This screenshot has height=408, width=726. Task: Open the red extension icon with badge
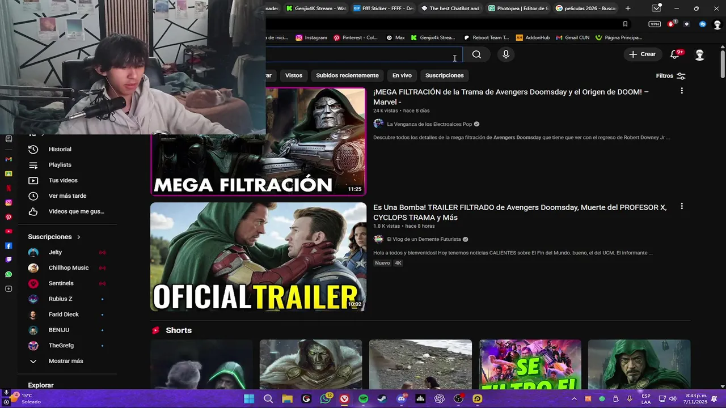click(x=671, y=24)
